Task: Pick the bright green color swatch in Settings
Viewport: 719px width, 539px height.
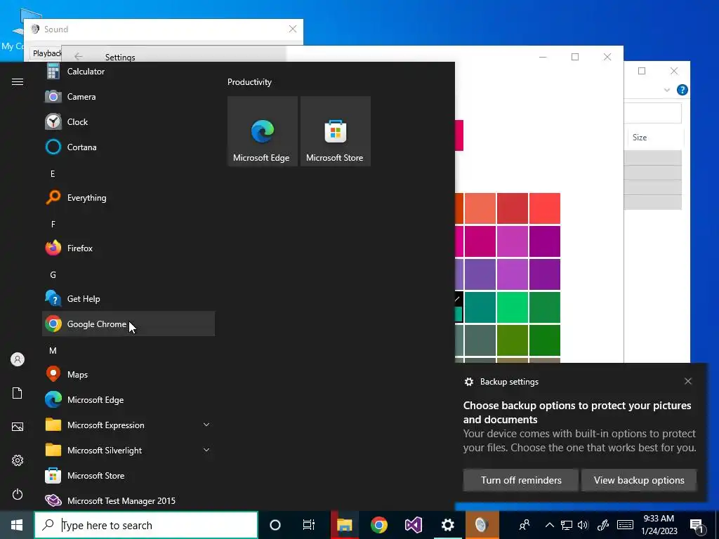Action: coord(512,307)
